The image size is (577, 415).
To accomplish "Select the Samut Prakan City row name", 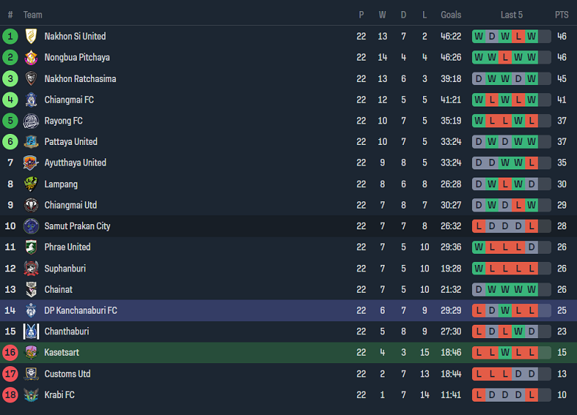I will coord(77,226).
